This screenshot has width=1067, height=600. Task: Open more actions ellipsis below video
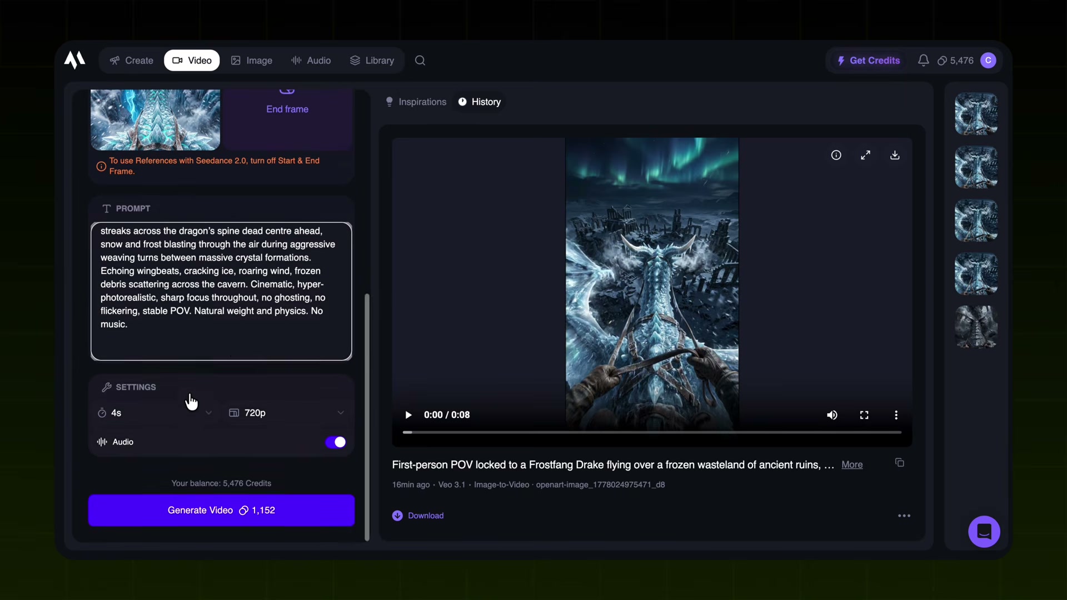click(904, 516)
